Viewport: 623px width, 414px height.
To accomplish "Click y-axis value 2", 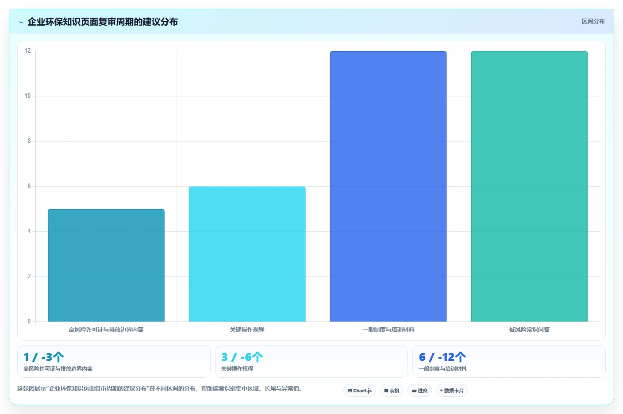I will pos(29,276).
